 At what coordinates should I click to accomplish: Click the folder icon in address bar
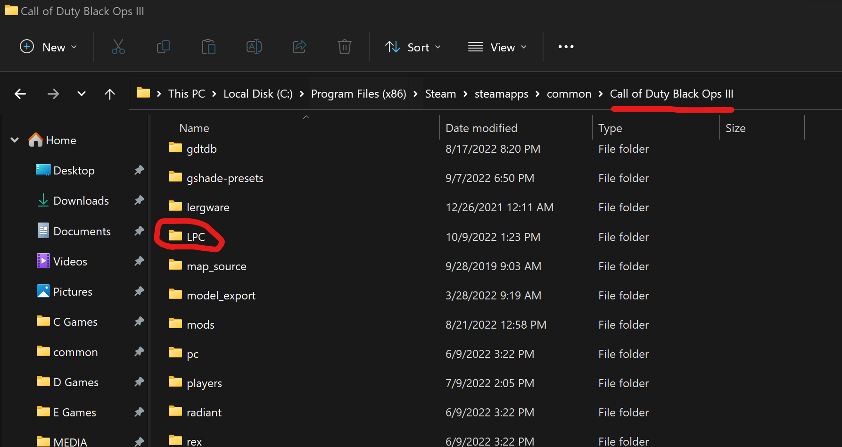[x=143, y=93]
